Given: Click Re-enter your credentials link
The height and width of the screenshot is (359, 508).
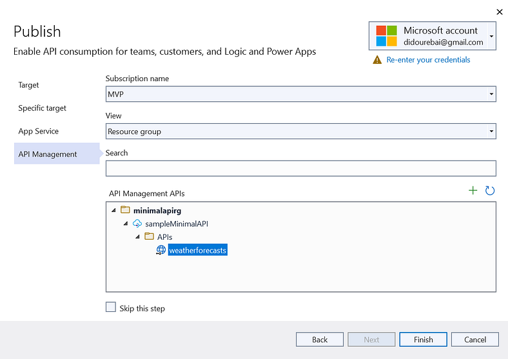Looking at the screenshot, I should pyautogui.click(x=428, y=60).
